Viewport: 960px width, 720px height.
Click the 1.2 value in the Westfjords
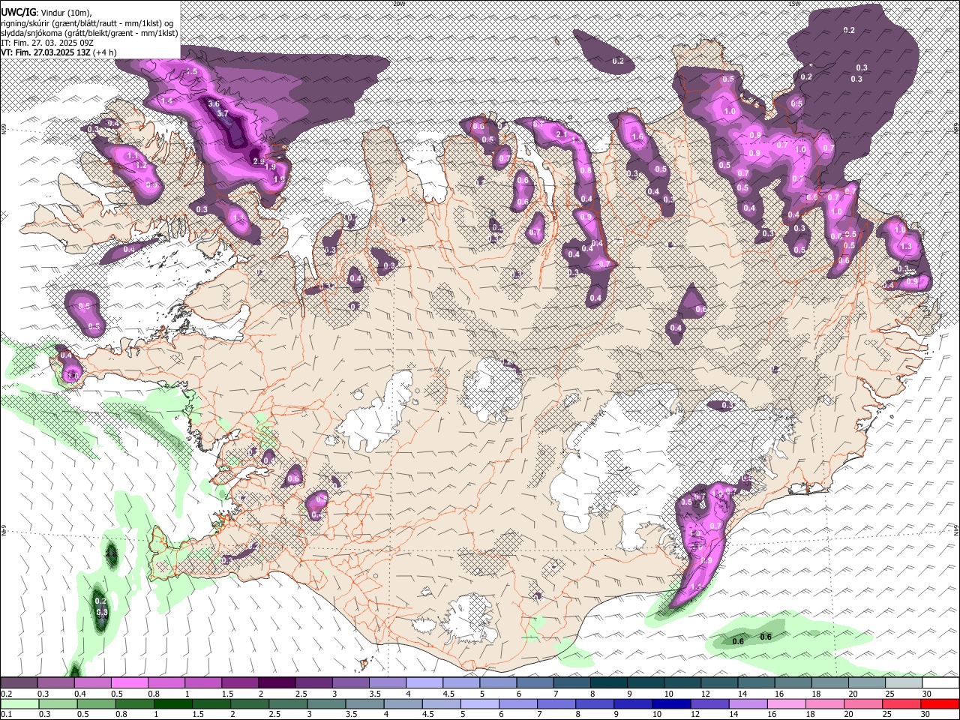140,165
